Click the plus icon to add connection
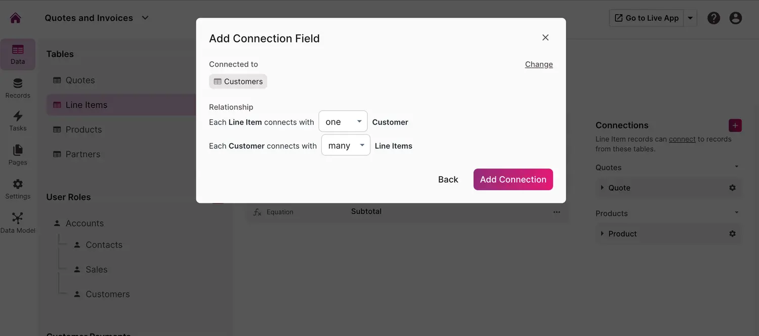This screenshot has height=336, width=759. [735, 125]
